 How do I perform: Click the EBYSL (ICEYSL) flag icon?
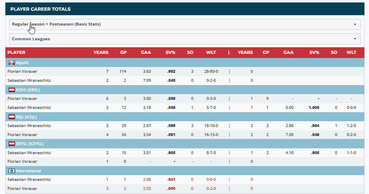[12, 144]
